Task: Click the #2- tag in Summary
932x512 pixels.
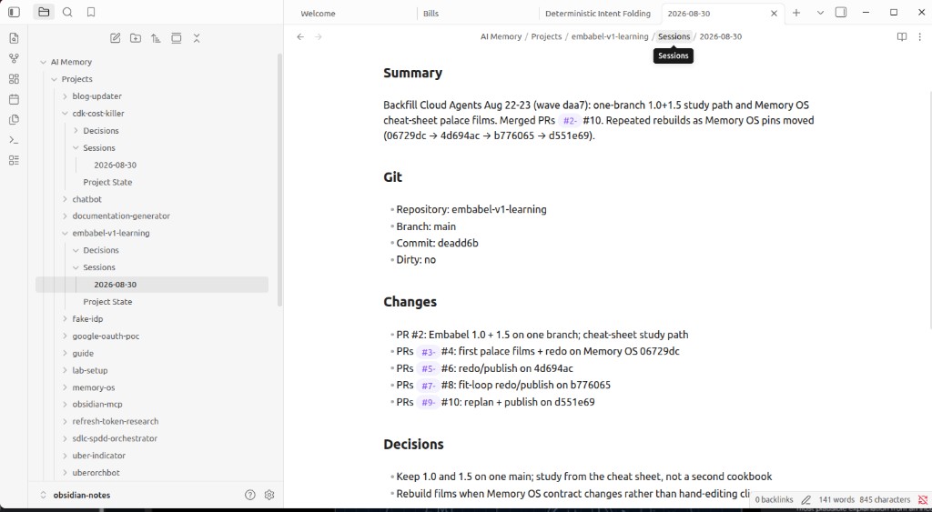Action: 570,121
